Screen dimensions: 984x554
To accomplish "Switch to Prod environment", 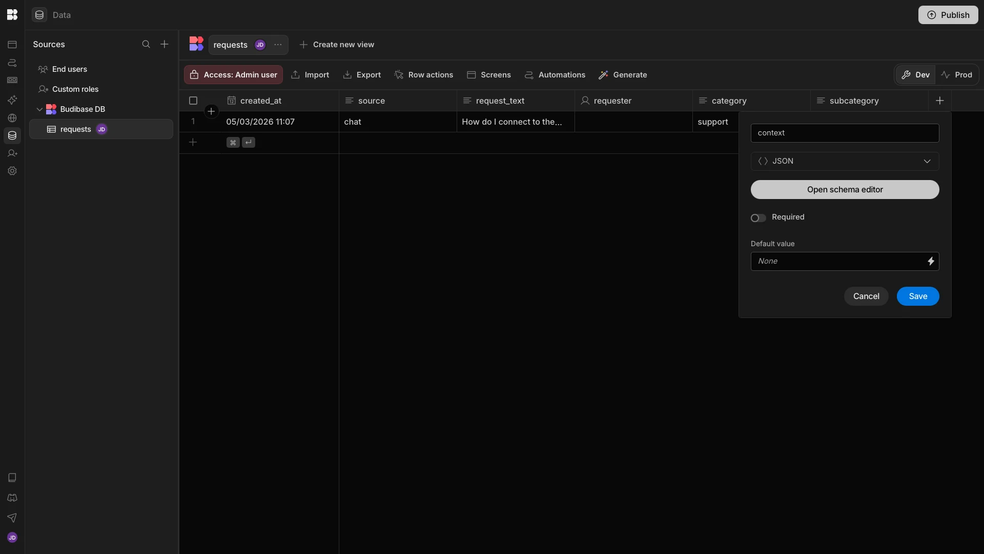I will 957,75.
